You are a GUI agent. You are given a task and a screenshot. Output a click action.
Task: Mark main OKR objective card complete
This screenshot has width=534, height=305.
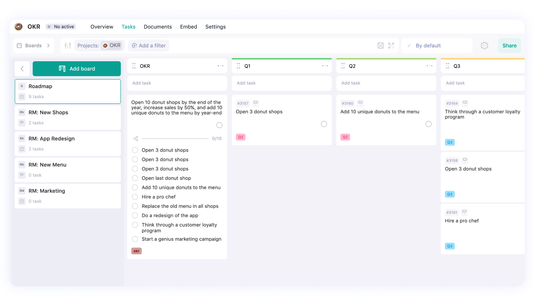219,125
